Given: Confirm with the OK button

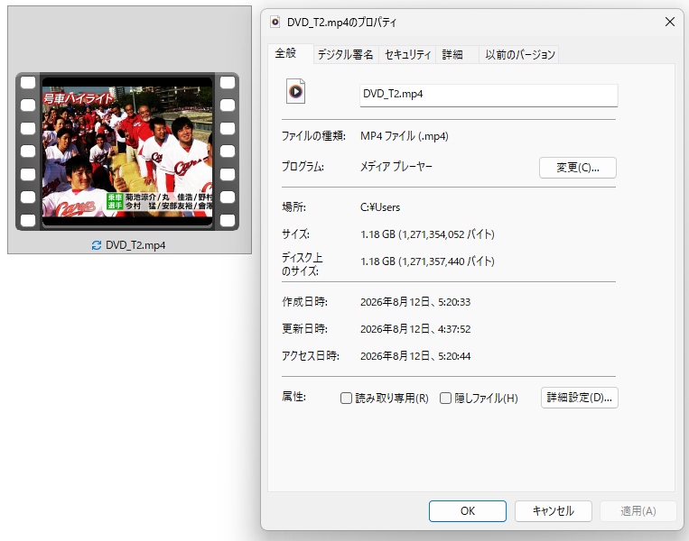Looking at the screenshot, I should (468, 511).
